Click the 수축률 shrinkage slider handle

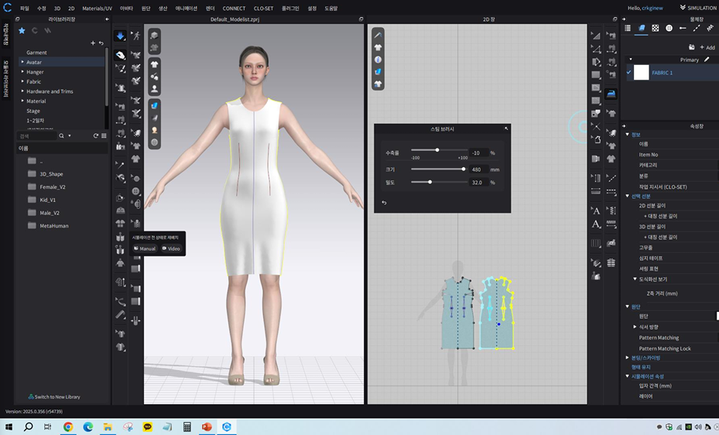tap(437, 150)
